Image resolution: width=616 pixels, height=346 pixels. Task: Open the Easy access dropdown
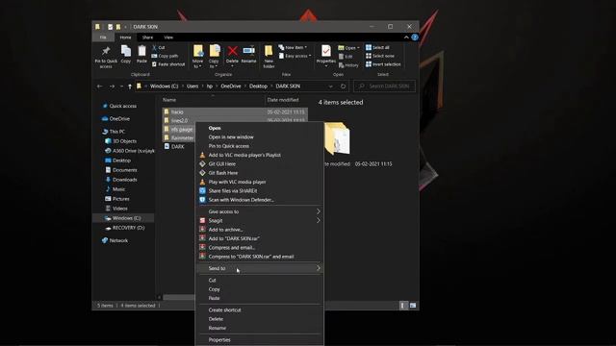tap(295, 56)
